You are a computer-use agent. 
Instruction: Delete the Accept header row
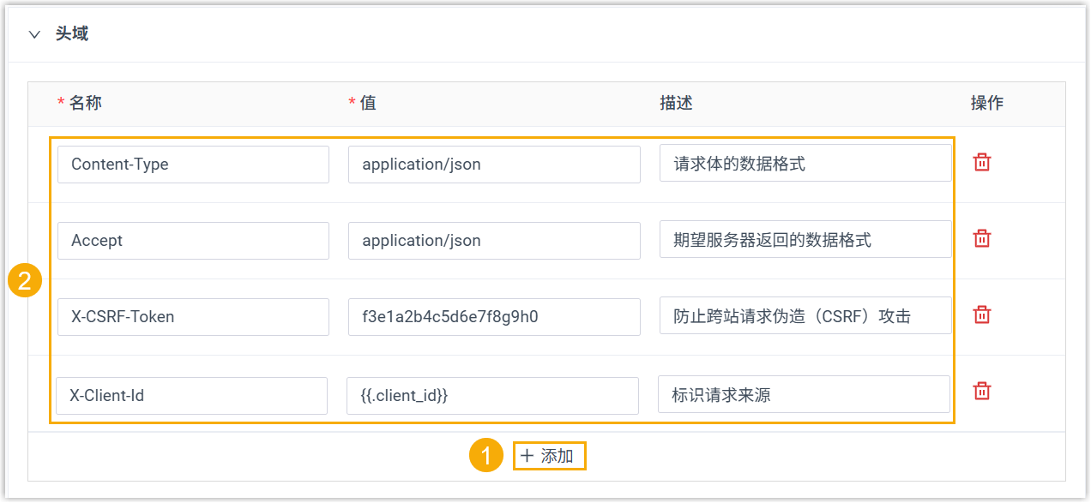click(x=982, y=239)
